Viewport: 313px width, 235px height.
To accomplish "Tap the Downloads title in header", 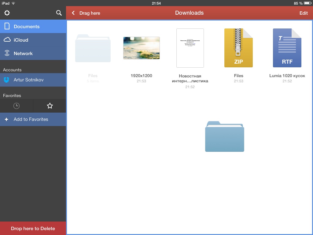I will [189, 13].
